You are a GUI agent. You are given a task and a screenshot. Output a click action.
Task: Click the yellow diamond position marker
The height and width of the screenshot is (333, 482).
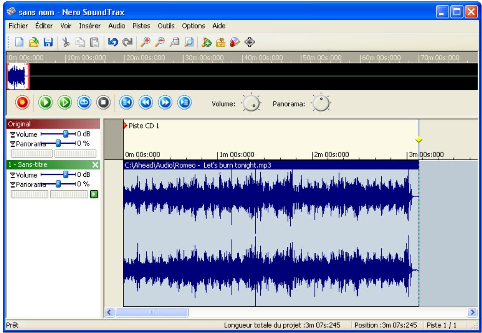pos(419,140)
